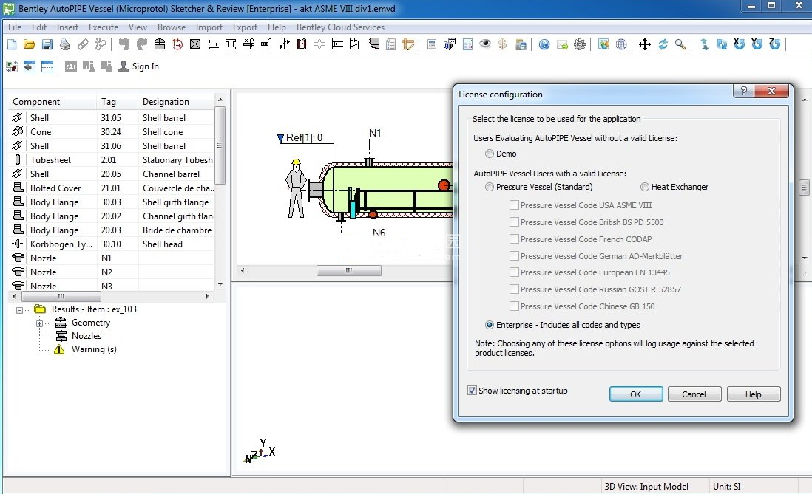Open the Execute menu
The height and width of the screenshot is (494, 812).
(104, 27)
